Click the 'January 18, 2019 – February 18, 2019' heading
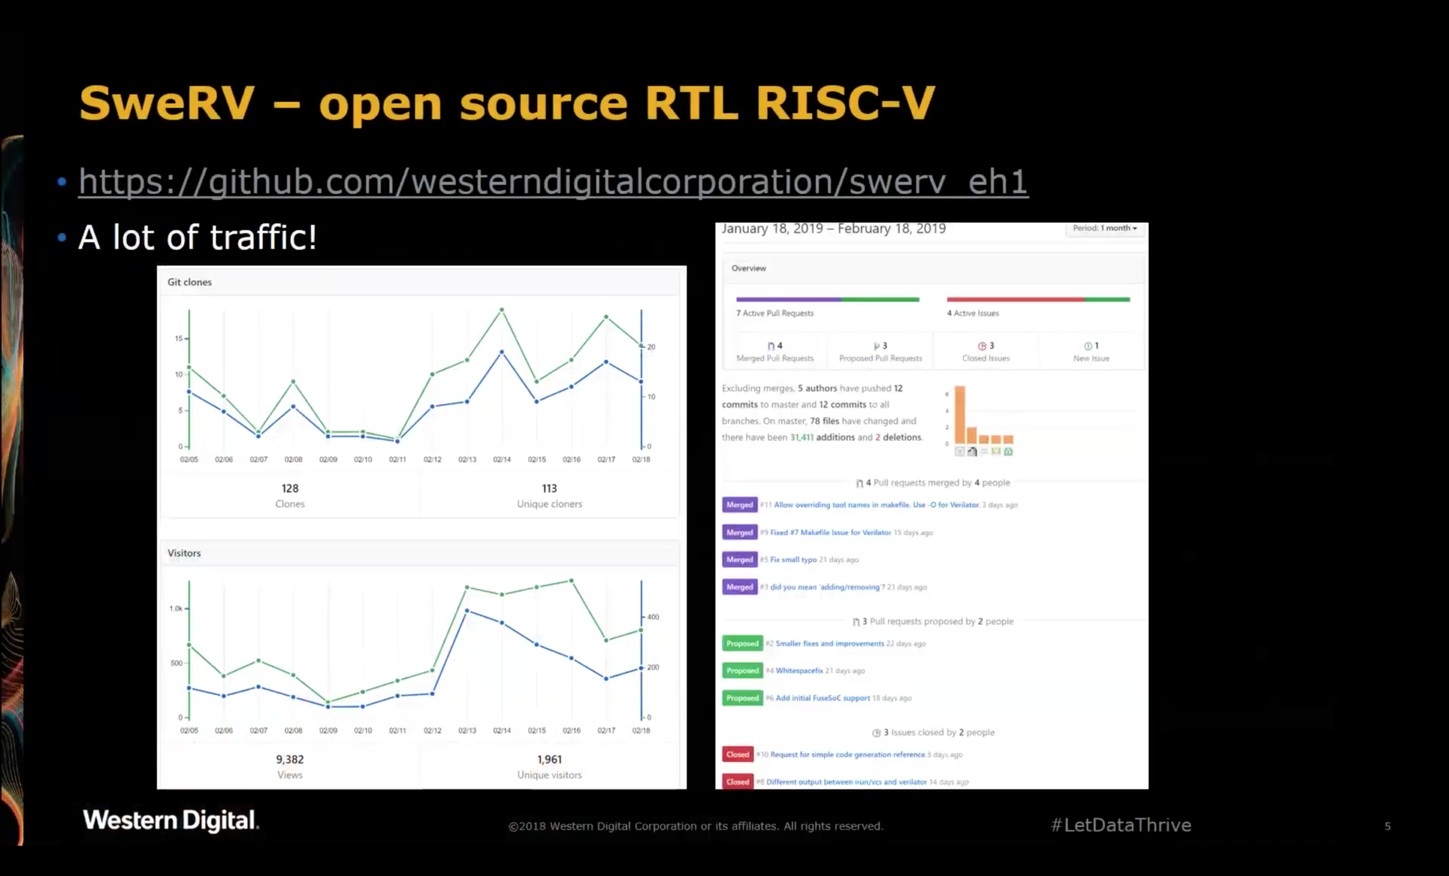 833,229
